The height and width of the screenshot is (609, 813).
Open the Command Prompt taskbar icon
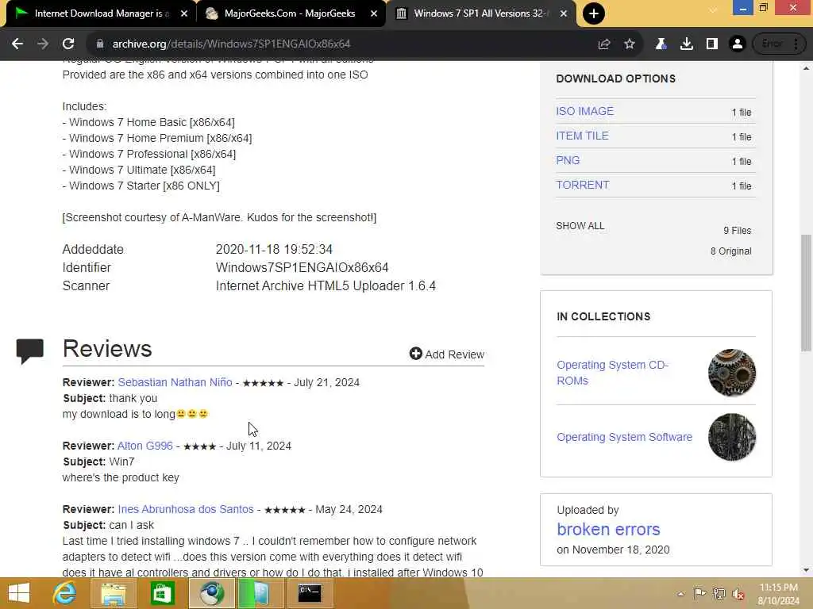tap(310, 593)
